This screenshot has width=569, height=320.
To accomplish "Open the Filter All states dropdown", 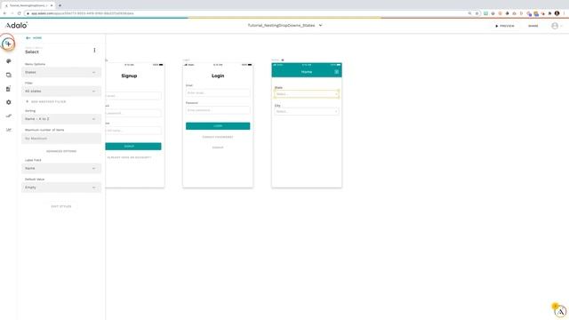I will coord(61,91).
